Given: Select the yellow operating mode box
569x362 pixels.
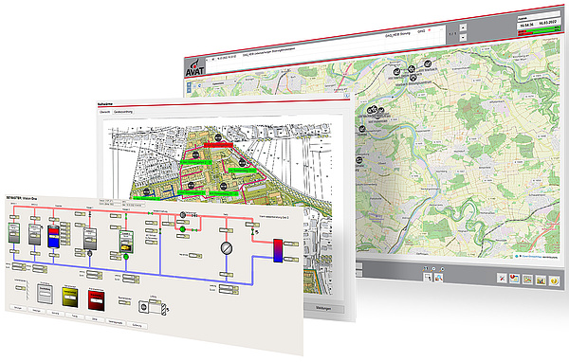Looking at the screenshot, I should [70, 296].
